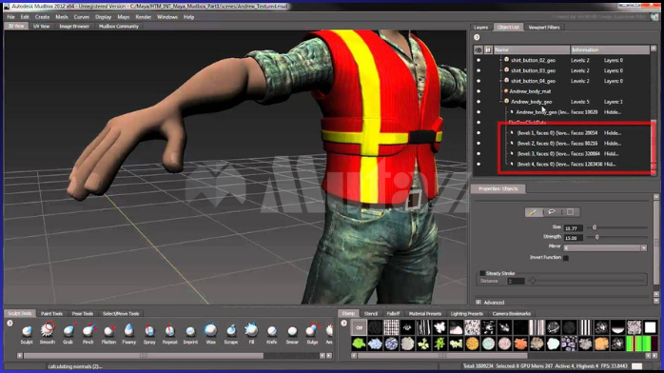The height and width of the screenshot is (373, 664).
Task: Switch to the Layers tab
Action: tap(481, 27)
